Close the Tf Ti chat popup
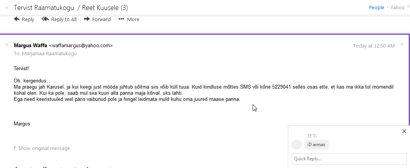Screen dimensions: 410x168 point(404,131)
